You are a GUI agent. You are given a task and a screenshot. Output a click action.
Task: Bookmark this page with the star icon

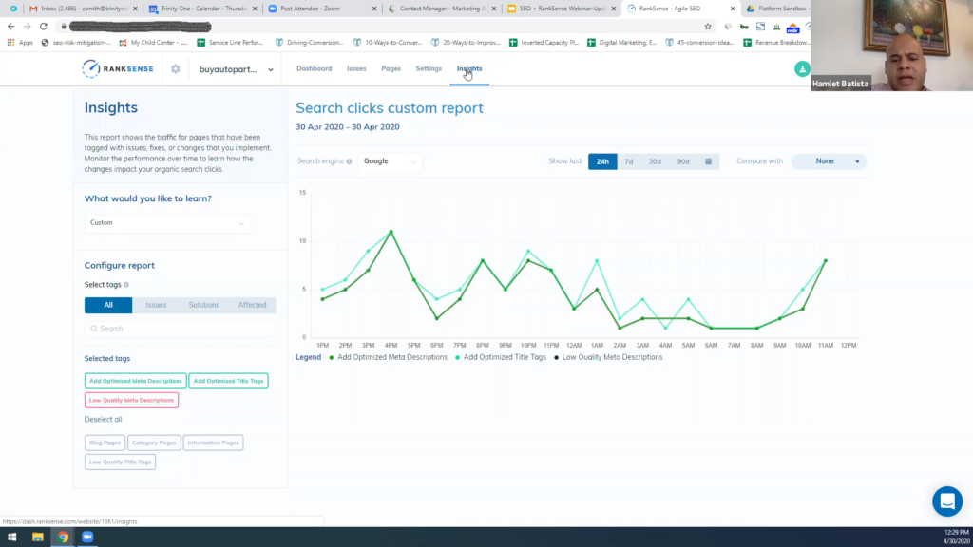click(x=708, y=26)
